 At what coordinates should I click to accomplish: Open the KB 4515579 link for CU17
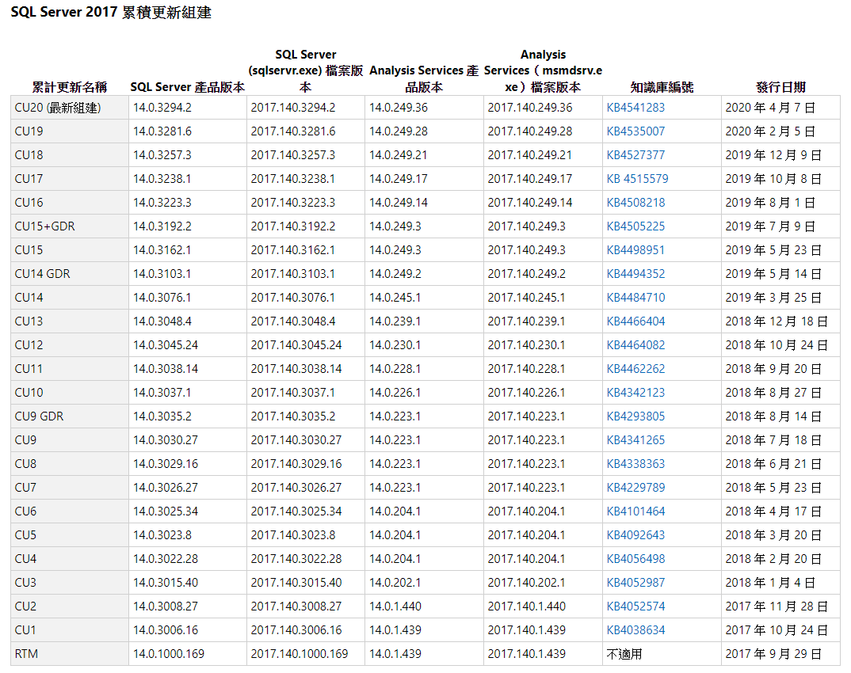point(637,179)
